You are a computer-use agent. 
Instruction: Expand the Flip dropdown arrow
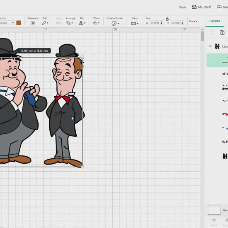[85, 23]
